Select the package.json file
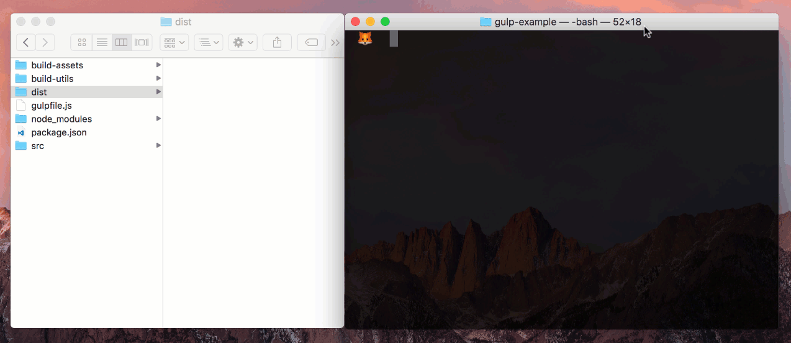This screenshot has height=343, width=791. 87,132
